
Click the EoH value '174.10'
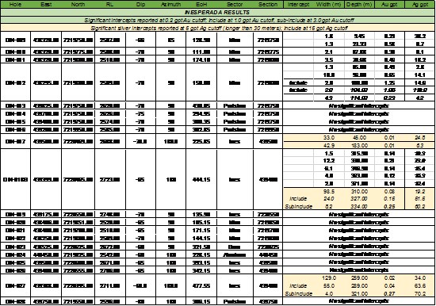pyautogui.click(x=201, y=59)
